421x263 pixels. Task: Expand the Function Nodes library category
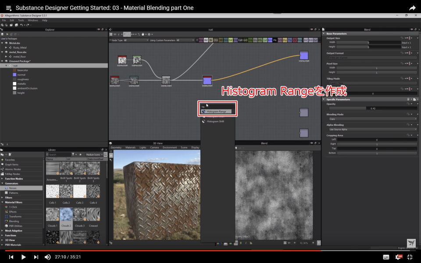(x=3, y=179)
